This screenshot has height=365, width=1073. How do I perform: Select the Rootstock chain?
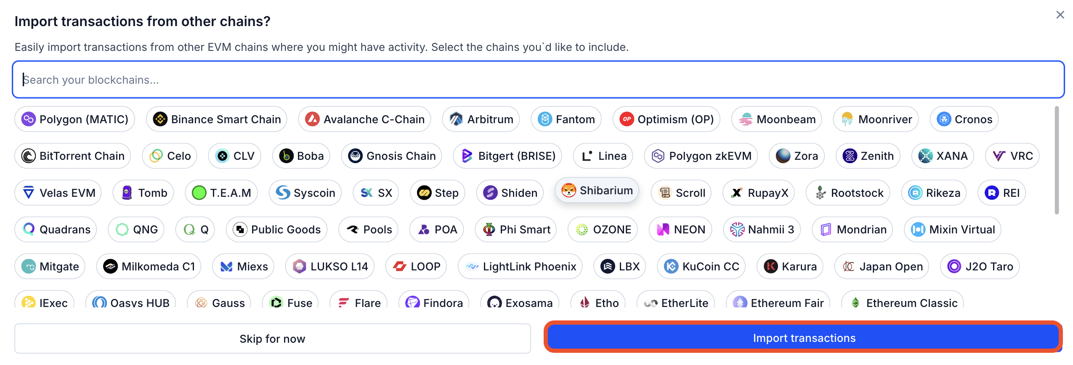848,193
